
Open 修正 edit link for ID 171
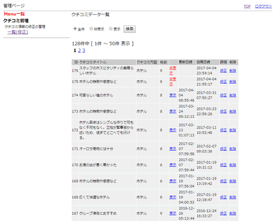[223, 149]
